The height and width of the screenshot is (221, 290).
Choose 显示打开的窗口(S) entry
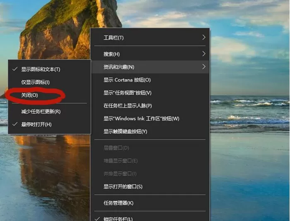click(150, 187)
